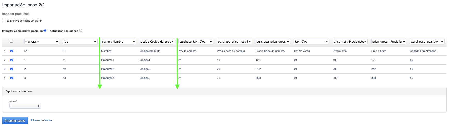Expand the 'name : Nombre' column dropdown
Screen dimensions: 450x130
[119, 41]
